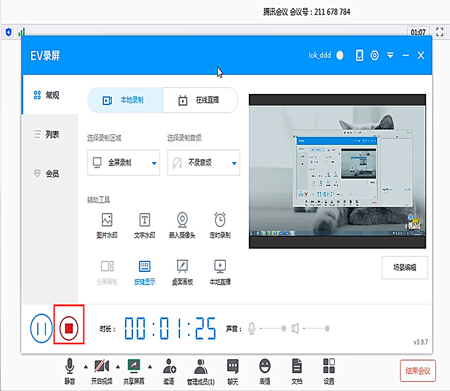Switch to the 本地录制 local recording tab
Image resolution: width=450 pixels, height=391 pixels.
point(125,100)
